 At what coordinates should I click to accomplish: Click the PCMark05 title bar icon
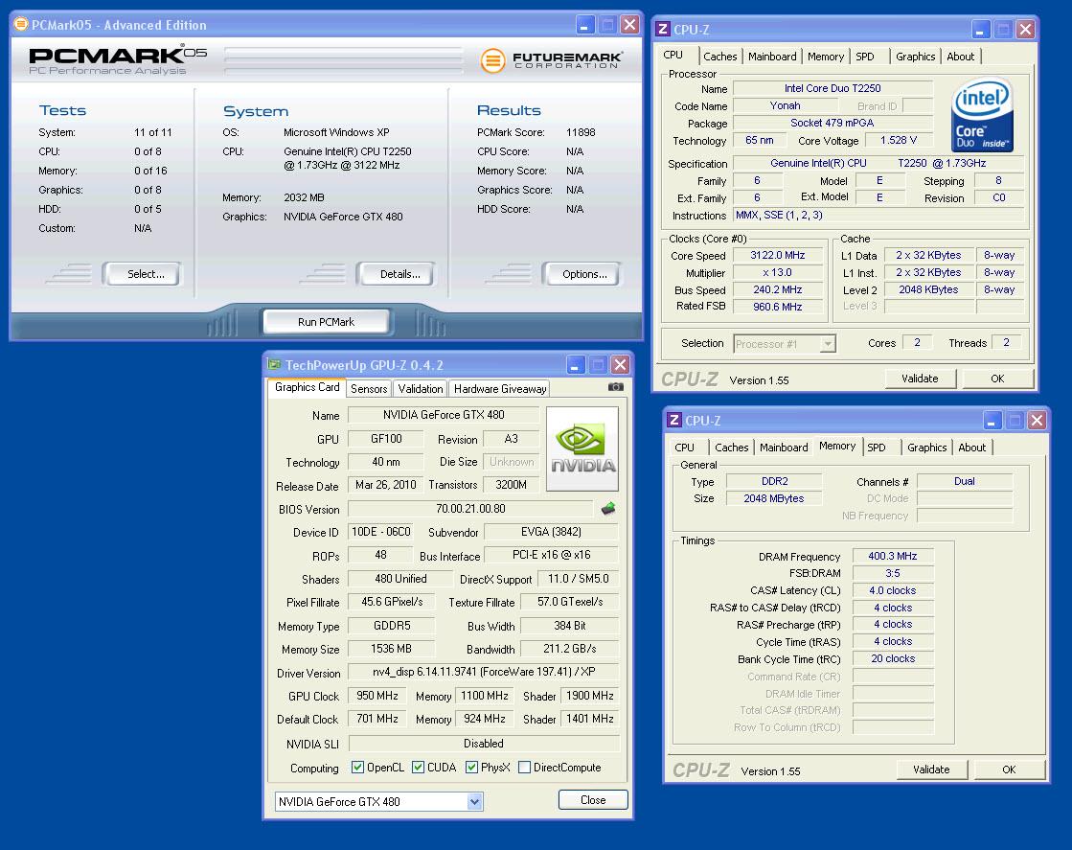coord(20,25)
